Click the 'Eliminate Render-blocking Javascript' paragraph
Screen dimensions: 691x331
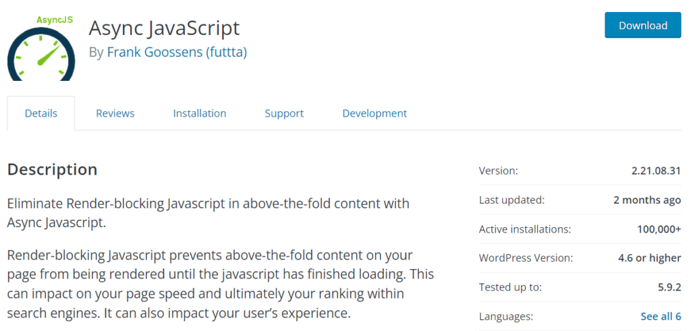(x=208, y=212)
